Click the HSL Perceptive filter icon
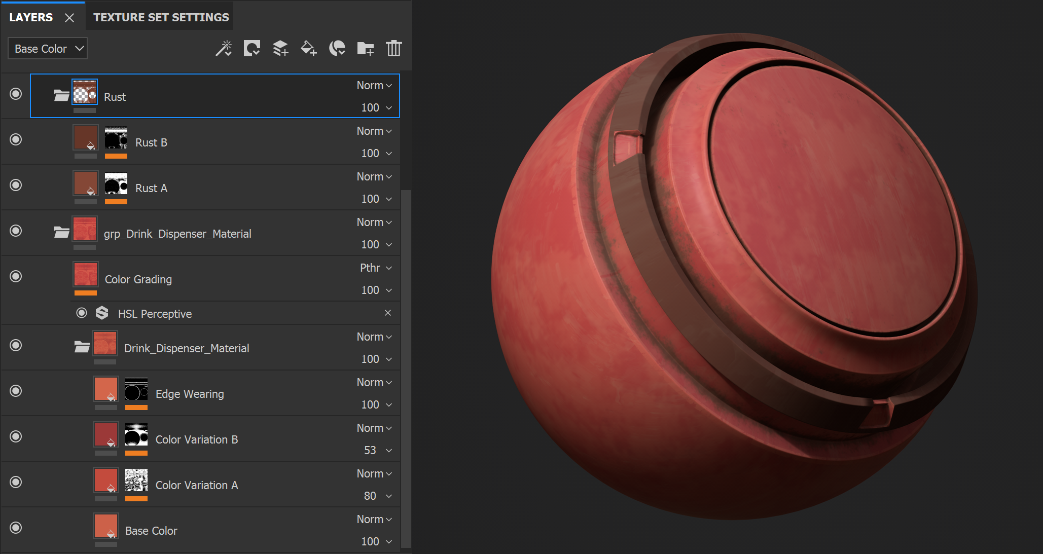 tap(102, 313)
